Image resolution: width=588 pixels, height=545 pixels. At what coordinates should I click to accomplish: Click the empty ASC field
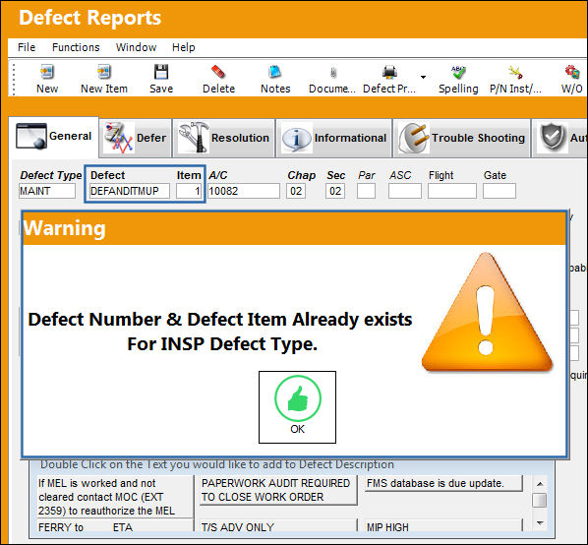click(x=405, y=191)
